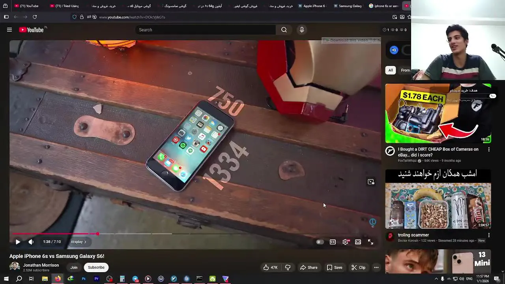Mute the video with speaker icon
505x284 pixels.
click(31, 242)
